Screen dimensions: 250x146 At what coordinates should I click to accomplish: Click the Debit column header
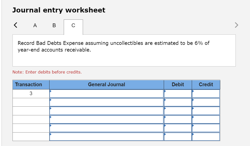178,84
